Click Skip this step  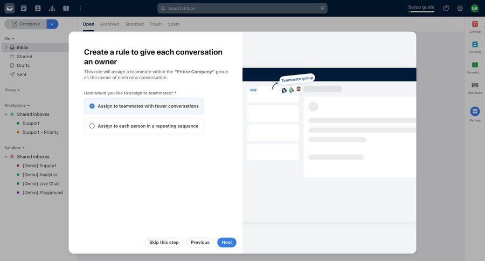pos(164,243)
